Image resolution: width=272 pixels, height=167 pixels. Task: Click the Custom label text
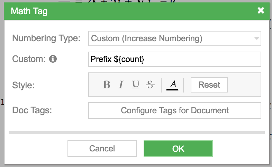click(29, 59)
